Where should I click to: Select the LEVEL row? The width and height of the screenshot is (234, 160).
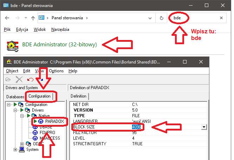(138, 138)
